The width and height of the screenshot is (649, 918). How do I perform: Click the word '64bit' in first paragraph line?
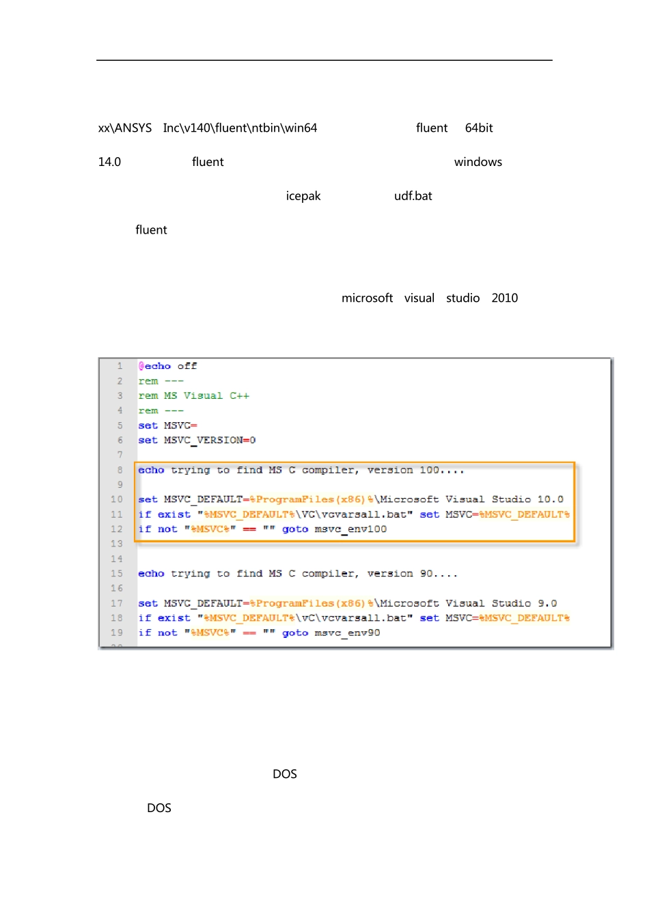pyautogui.click(x=479, y=128)
